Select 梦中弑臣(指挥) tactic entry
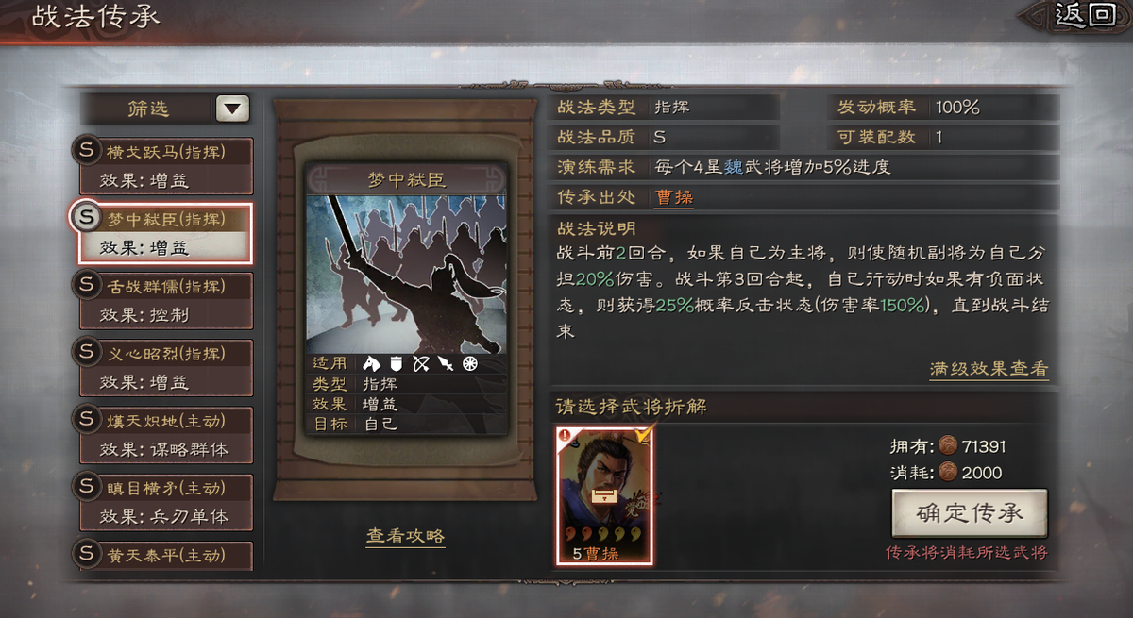This screenshot has height=618, width=1133. (x=166, y=232)
